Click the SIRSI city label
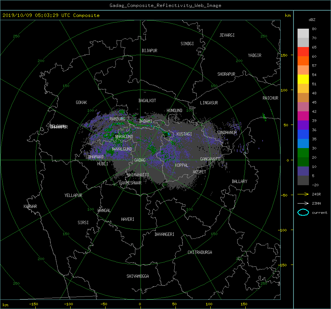The width and height of the screenshot is (331, 309). [x=83, y=223]
